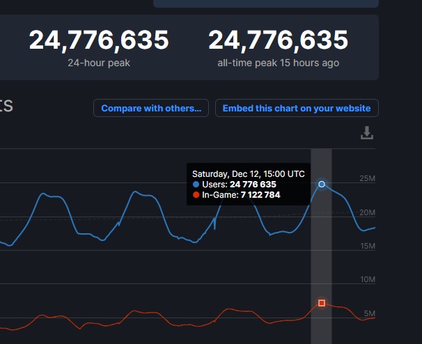Click the 20M y-axis label
The height and width of the screenshot is (344, 422).
(x=367, y=212)
